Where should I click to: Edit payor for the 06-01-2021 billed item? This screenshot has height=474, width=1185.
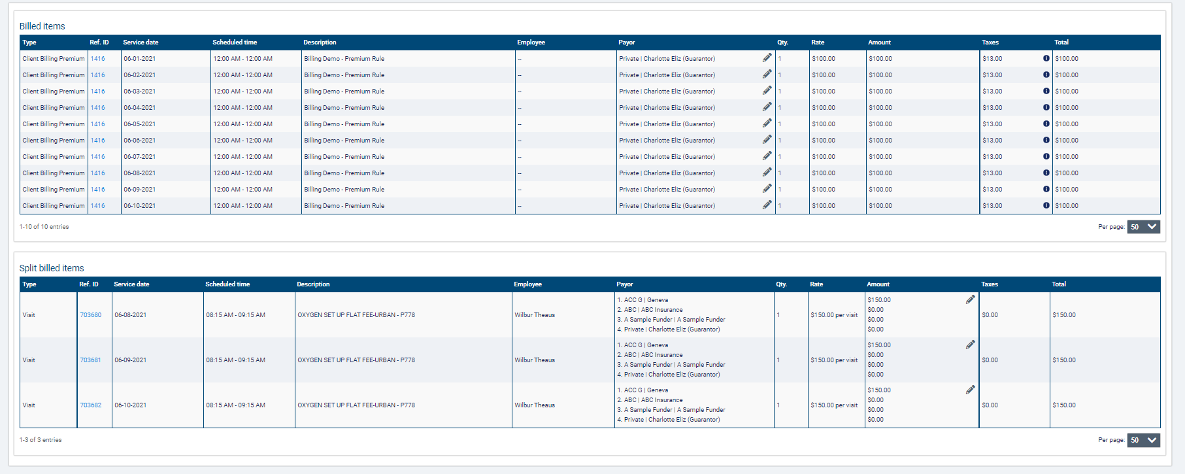point(767,58)
